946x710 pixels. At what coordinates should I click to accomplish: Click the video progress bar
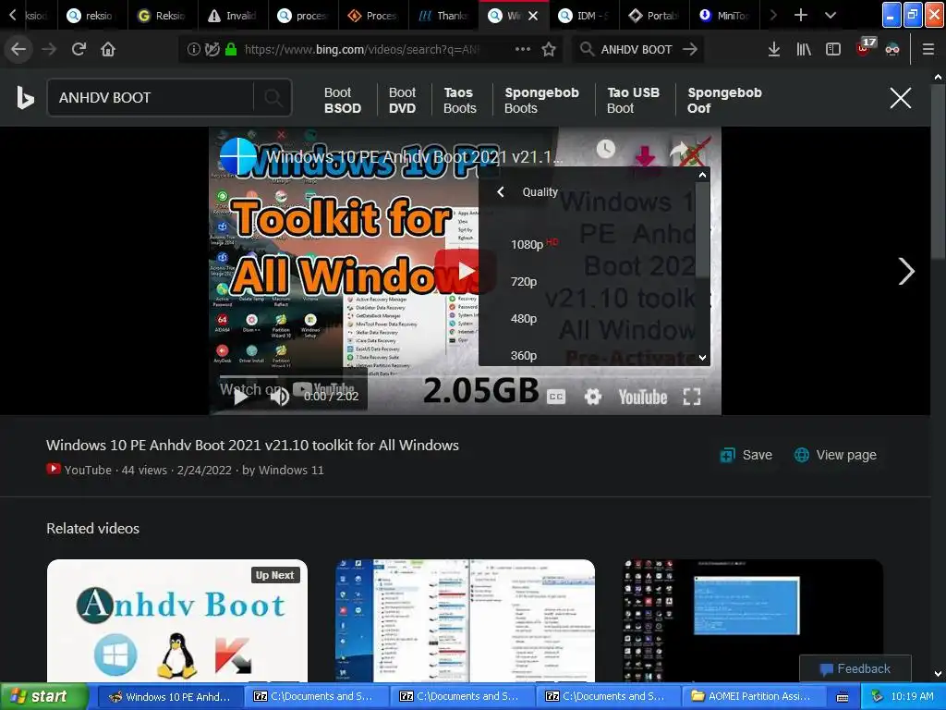(x=465, y=376)
